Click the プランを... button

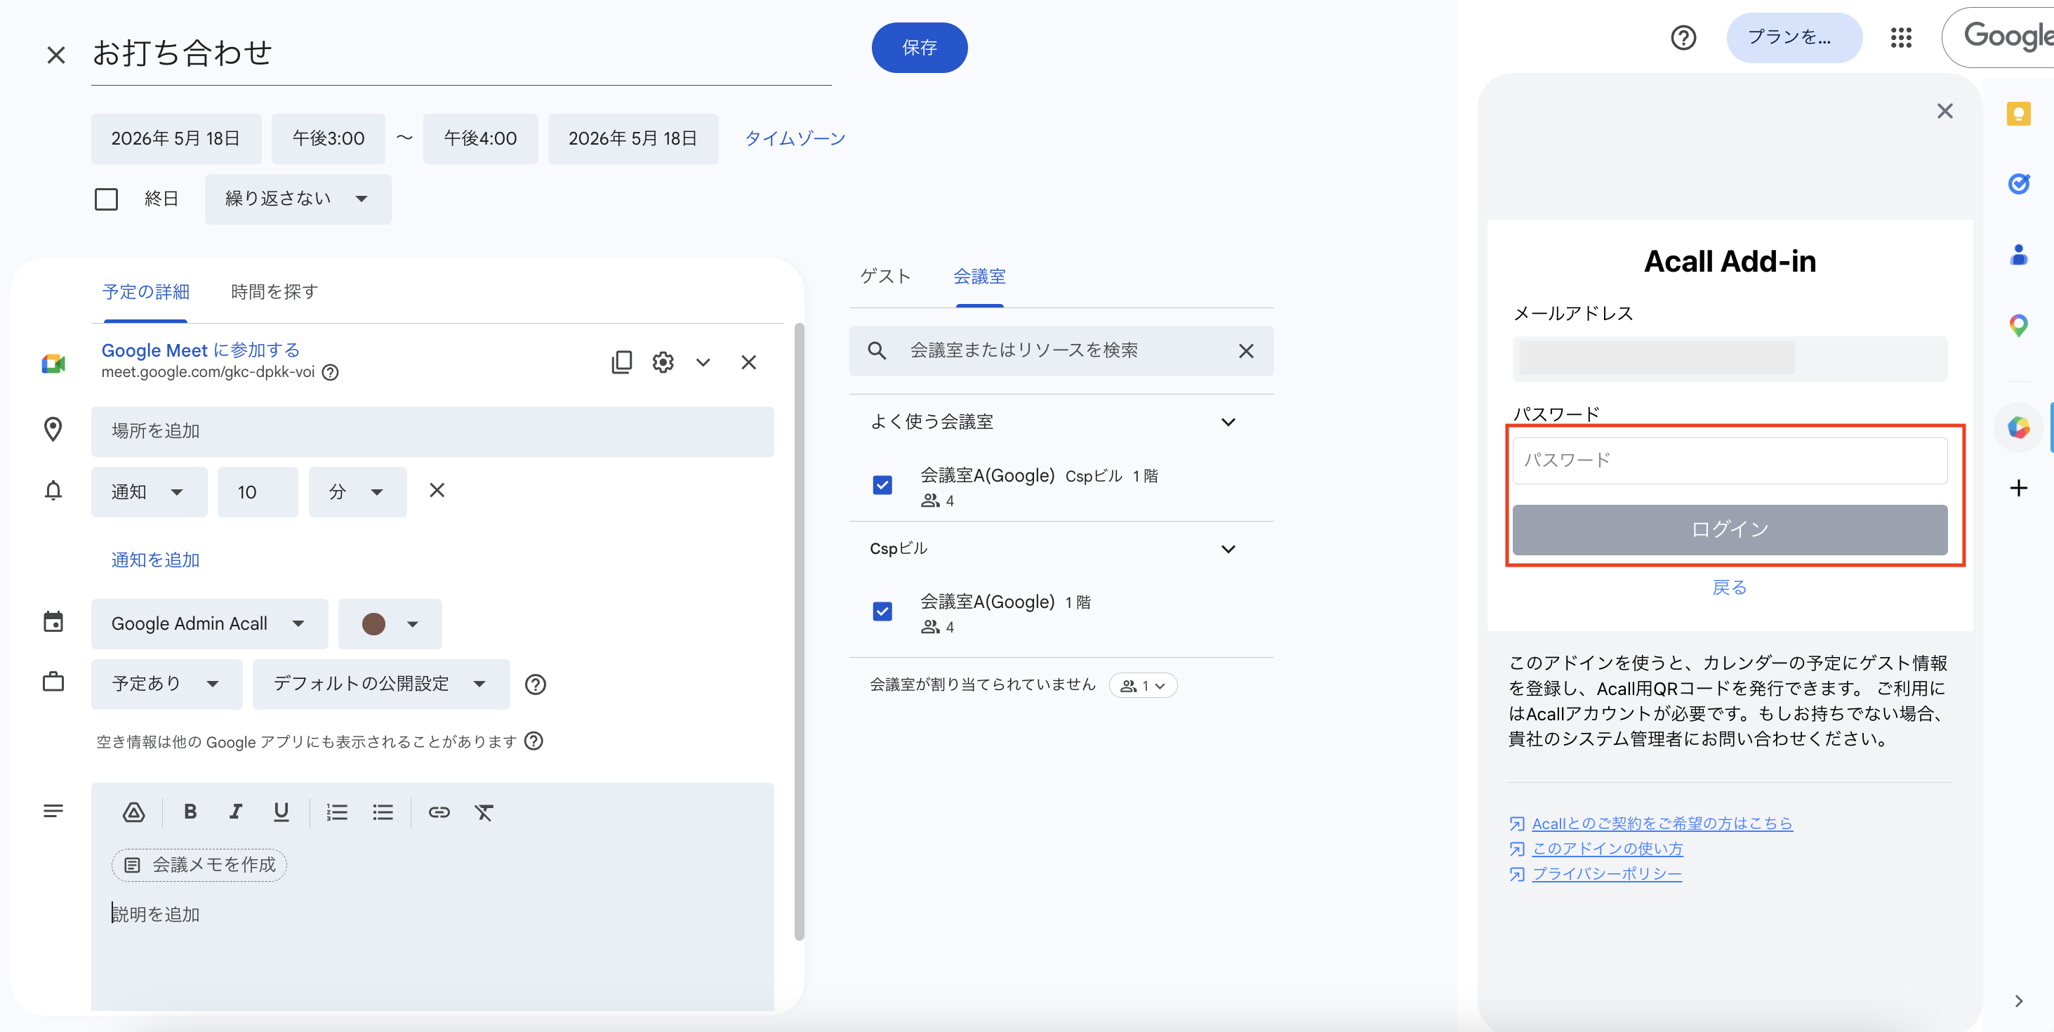1794,37
